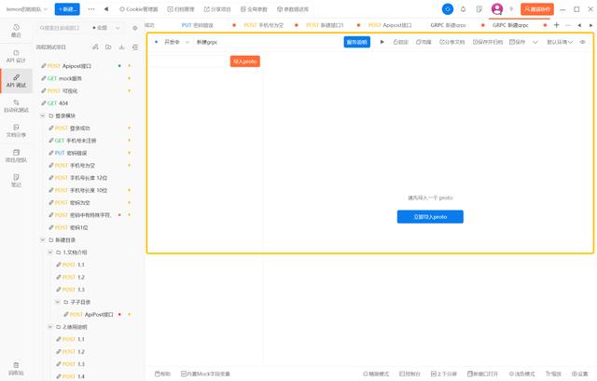Collapse the 2.使用说明 folder
The height and width of the screenshot is (381, 597).
tap(49, 327)
